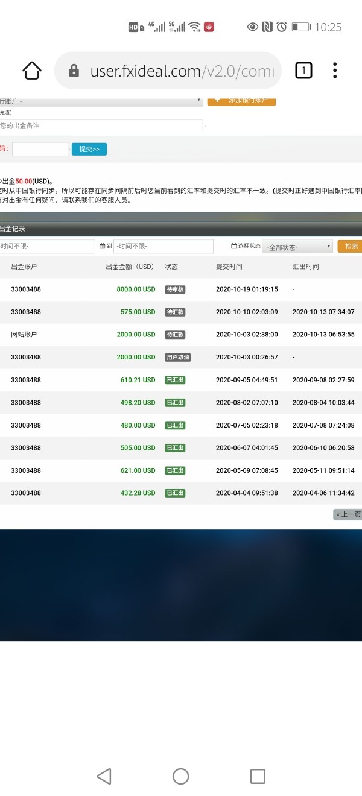The width and height of the screenshot is (362, 796).
Task: Click the verification code input box
Action: pos(40,149)
